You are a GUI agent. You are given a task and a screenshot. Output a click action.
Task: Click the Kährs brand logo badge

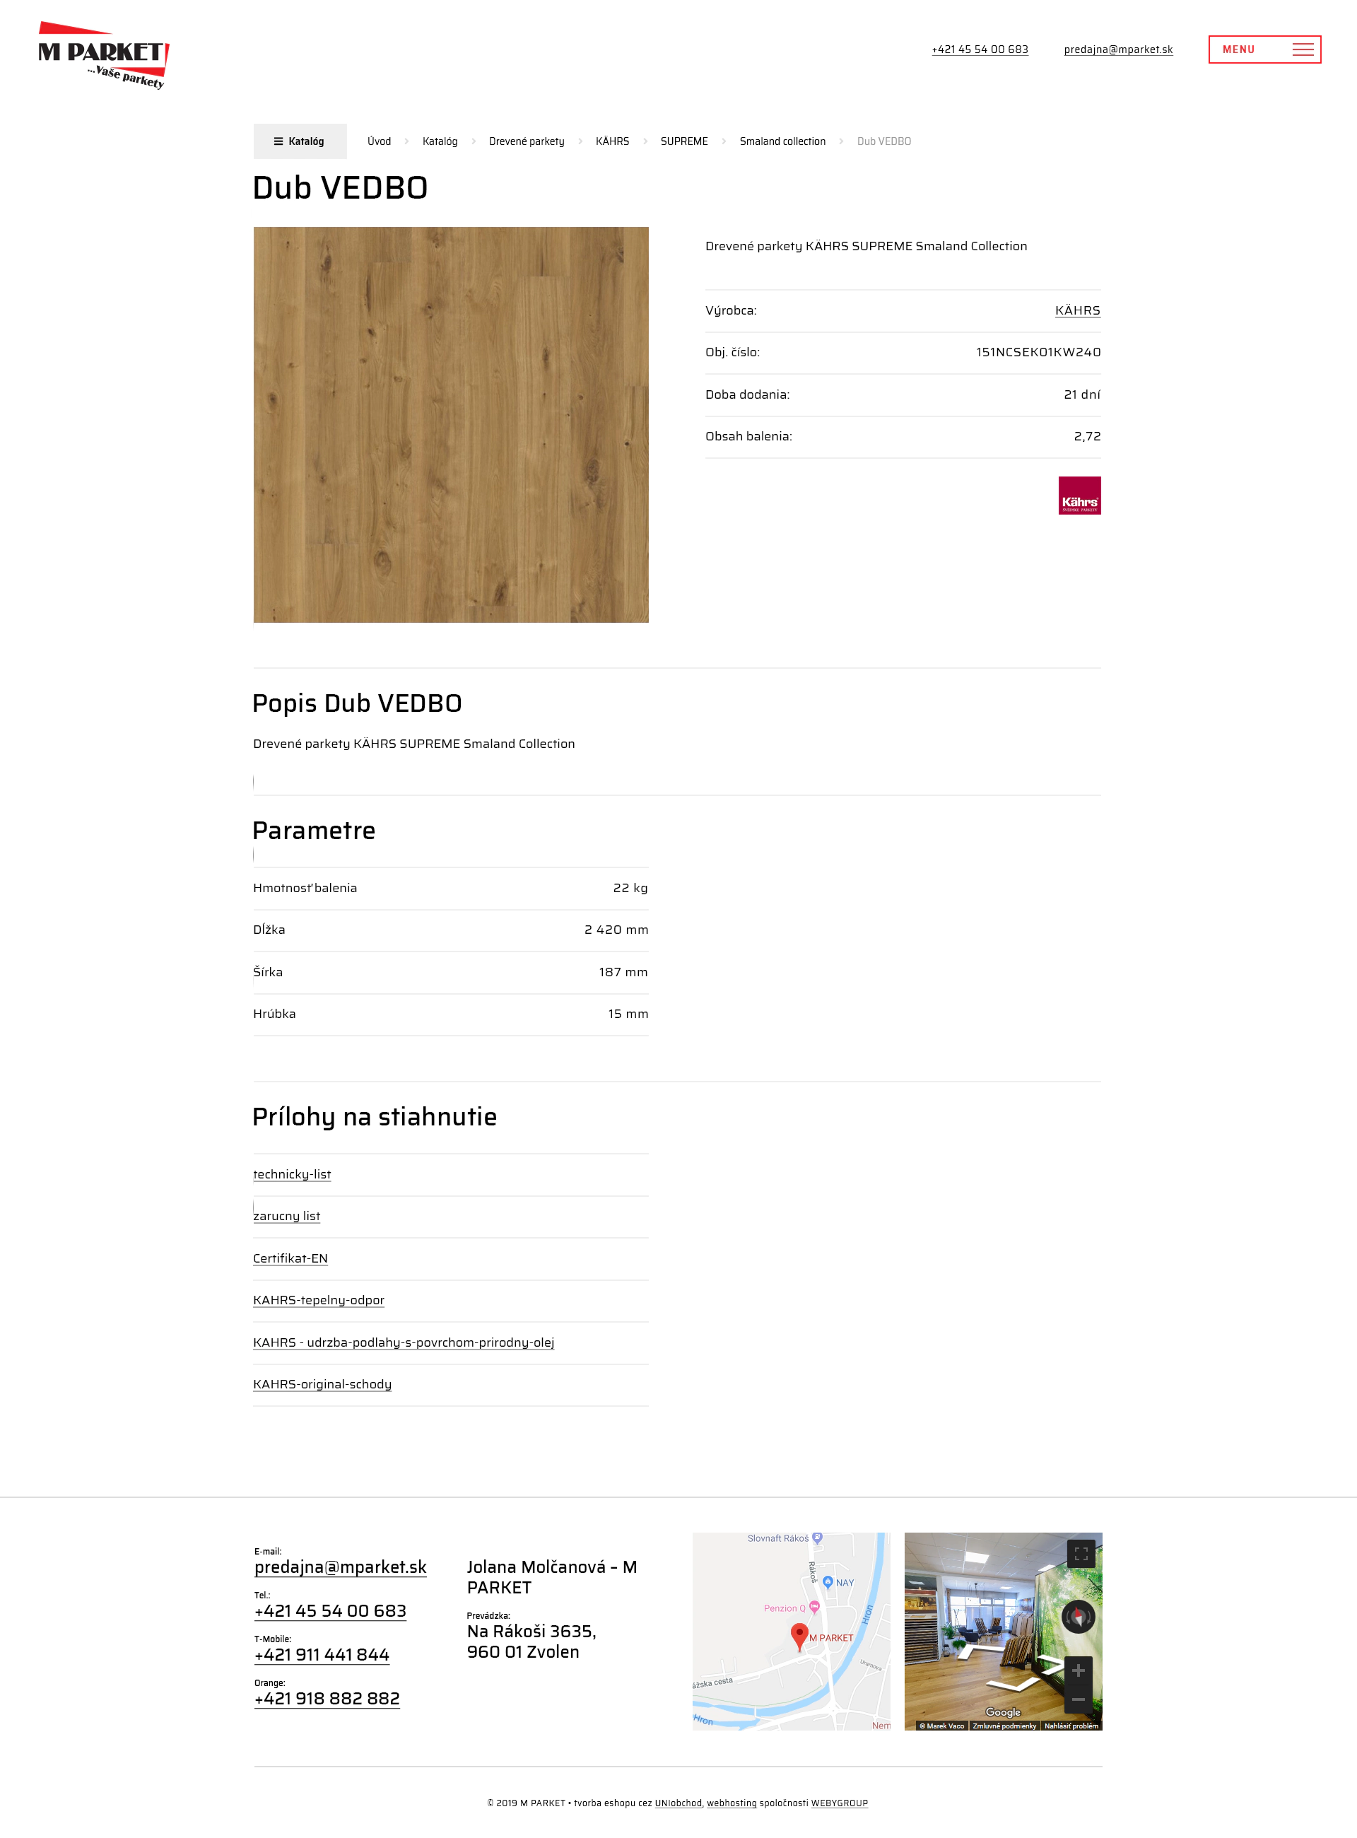pyautogui.click(x=1079, y=496)
